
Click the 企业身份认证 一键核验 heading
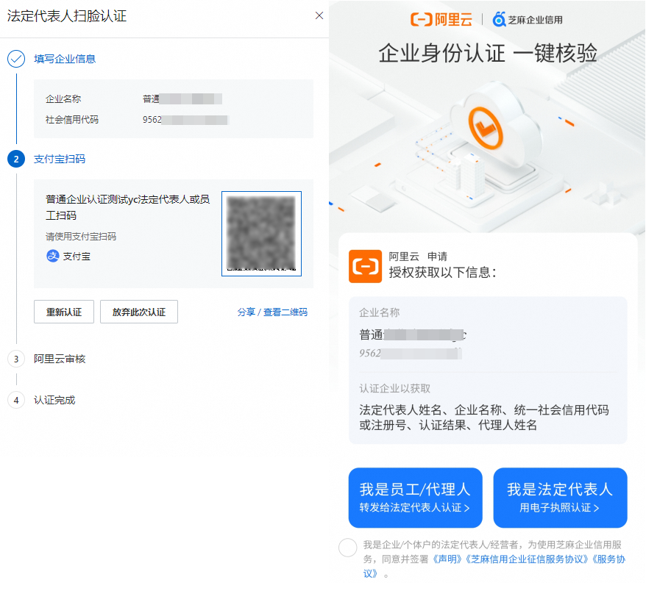pos(488,53)
